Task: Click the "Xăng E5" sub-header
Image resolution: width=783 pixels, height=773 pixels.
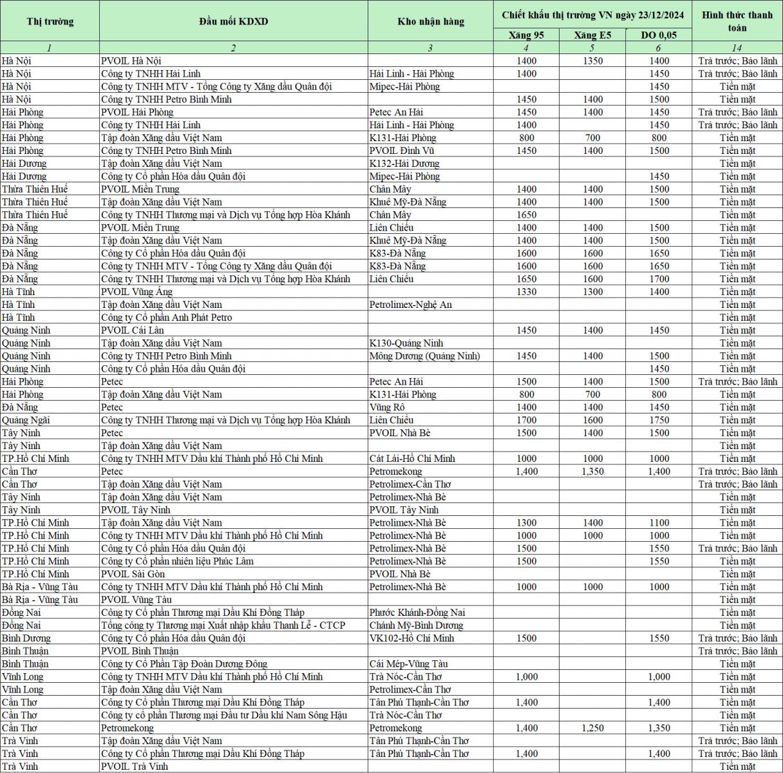Action: tap(592, 35)
